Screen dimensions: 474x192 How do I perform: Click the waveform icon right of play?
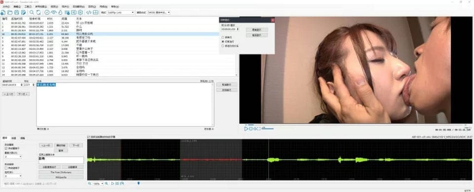click(x=118, y=183)
